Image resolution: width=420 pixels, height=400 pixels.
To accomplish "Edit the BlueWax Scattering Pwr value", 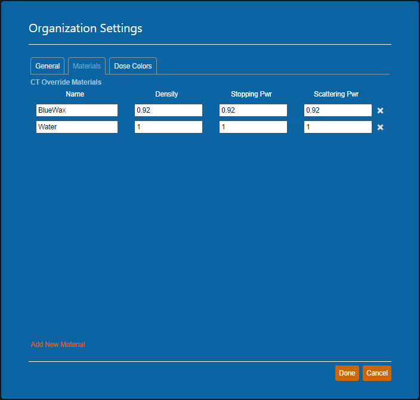I will click(x=338, y=110).
